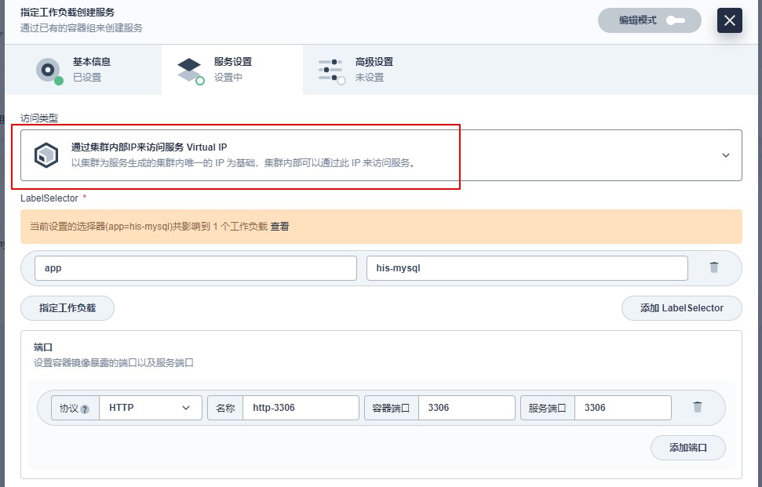The width and height of the screenshot is (762, 487).
Task: Click the 端口 section heading
Action: click(x=42, y=347)
